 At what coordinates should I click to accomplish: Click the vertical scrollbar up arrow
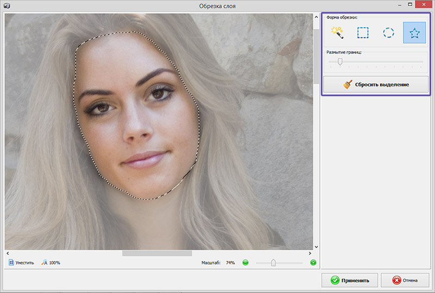click(316, 17)
